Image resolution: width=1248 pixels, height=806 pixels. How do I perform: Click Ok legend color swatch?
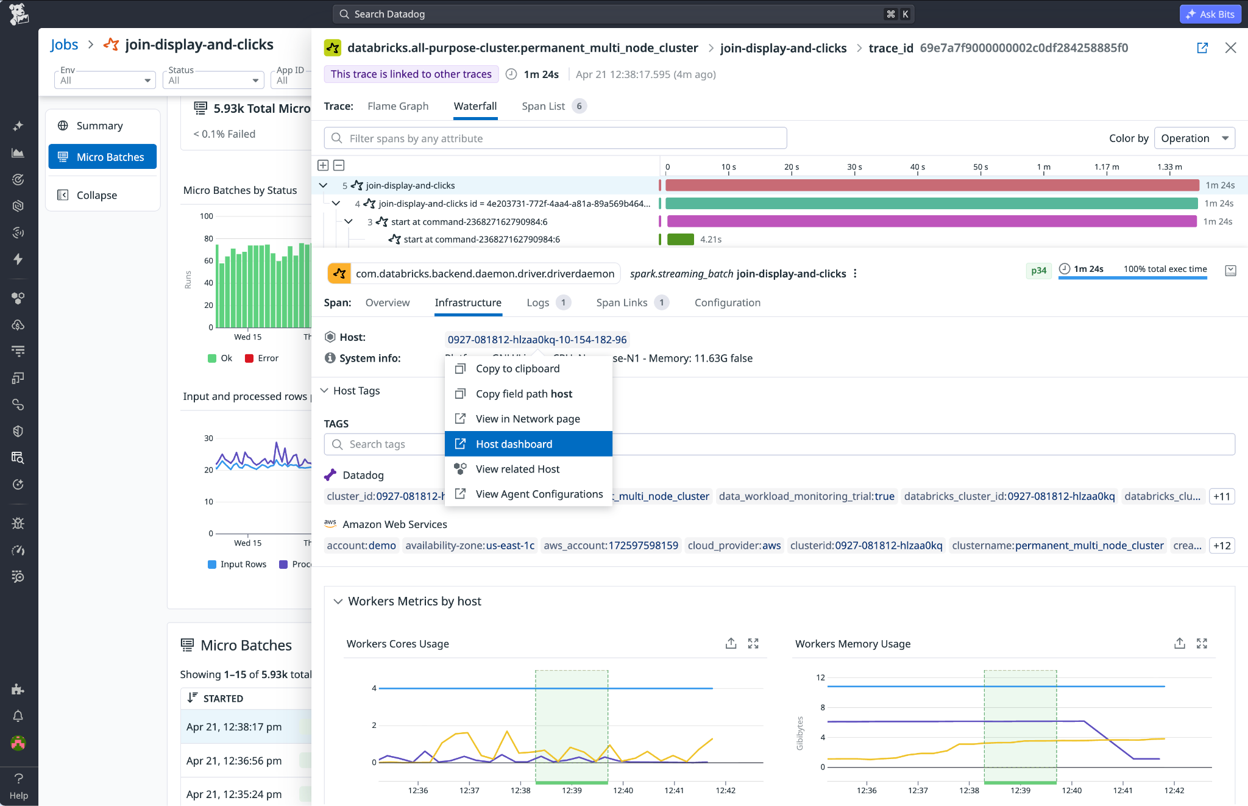click(212, 358)
